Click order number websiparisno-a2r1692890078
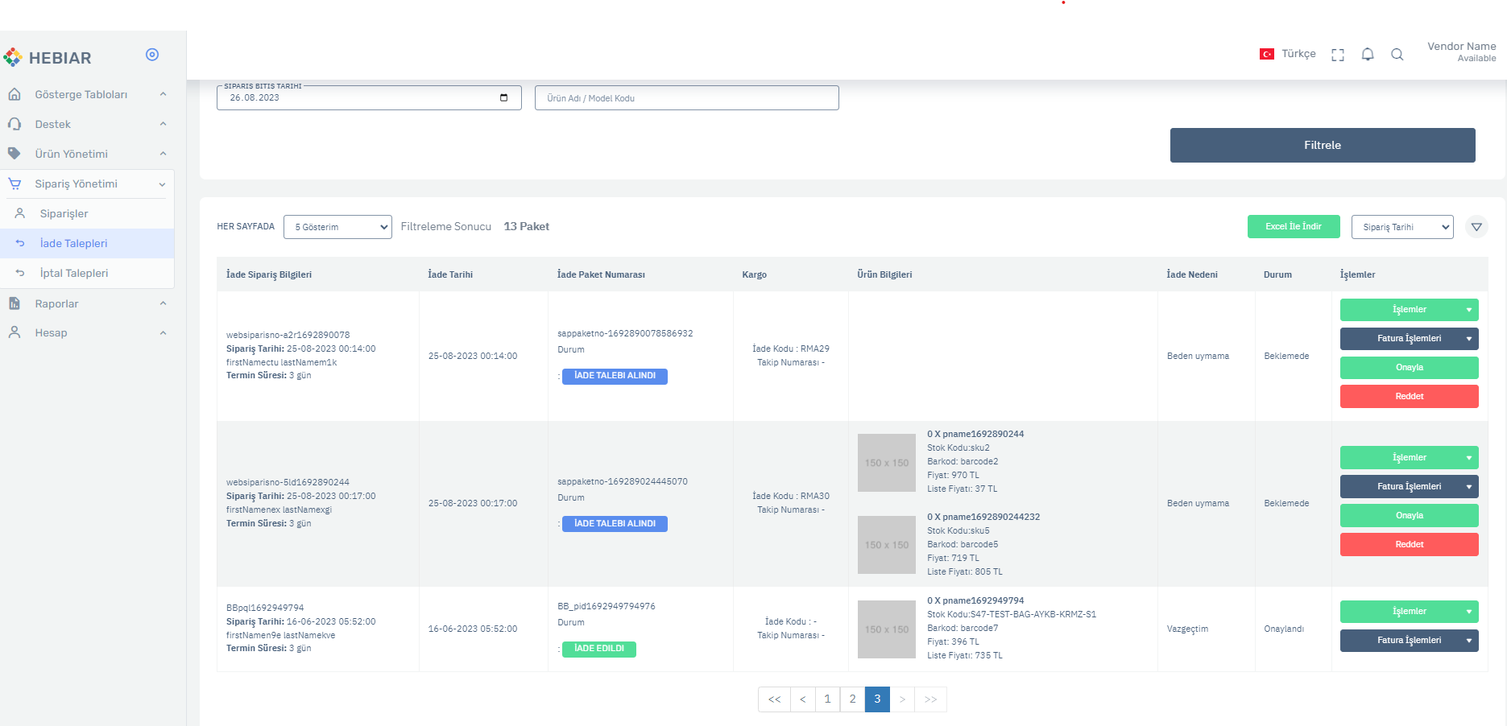 288,335
